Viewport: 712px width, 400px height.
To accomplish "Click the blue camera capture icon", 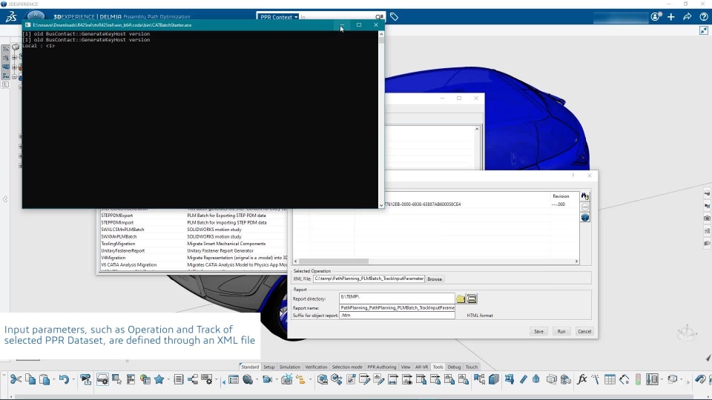I will pyautogui.click(x=267, y=379).
